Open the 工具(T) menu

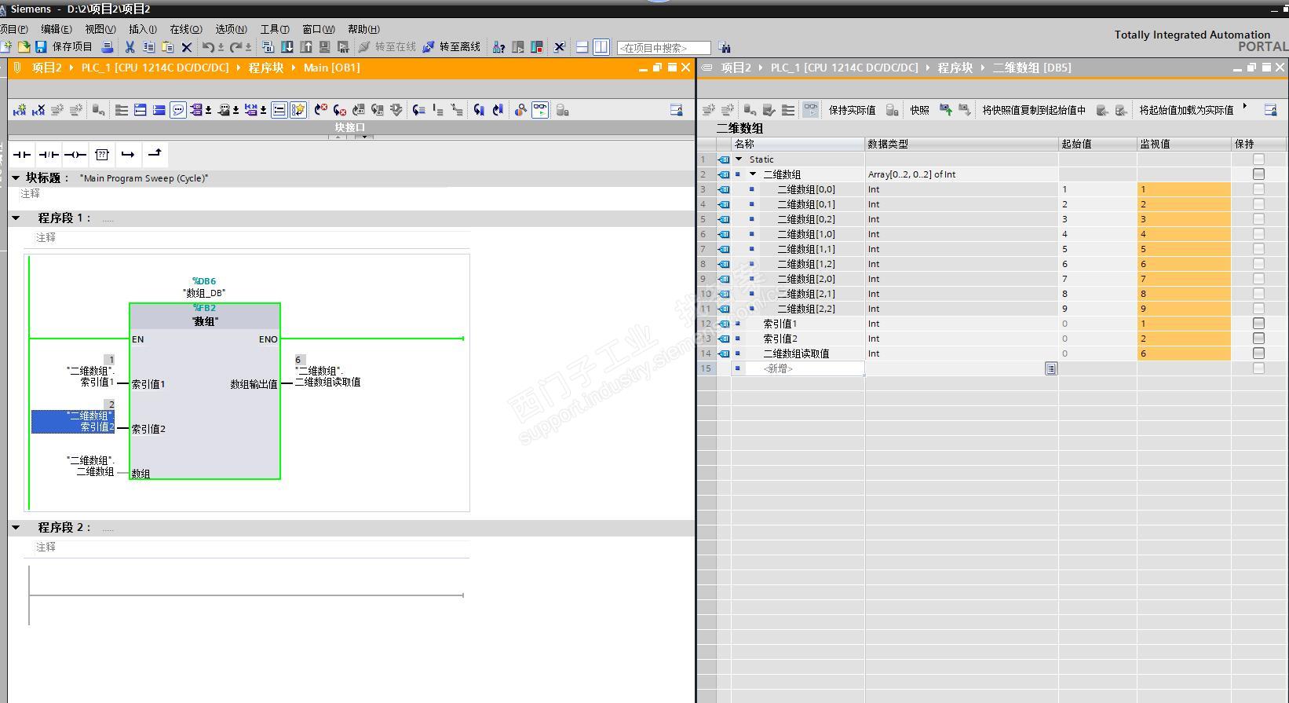275,29
